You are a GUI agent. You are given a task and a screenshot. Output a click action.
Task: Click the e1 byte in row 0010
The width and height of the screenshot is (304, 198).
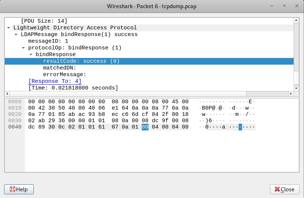tap(115, 108)
